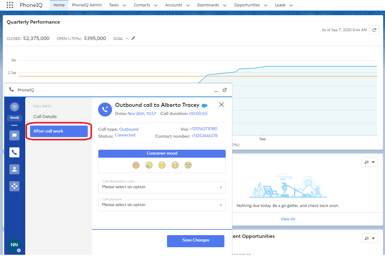The width and height of the screenshot is (385, 256).
Task: Select the heart-eyes face customer mood
Action: click(x=188, y=165)
